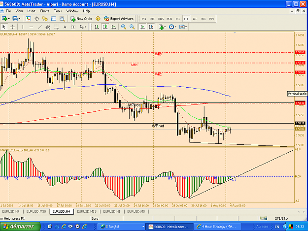Expand the Indicators dropdown arrow

click(x=165, y=27)
